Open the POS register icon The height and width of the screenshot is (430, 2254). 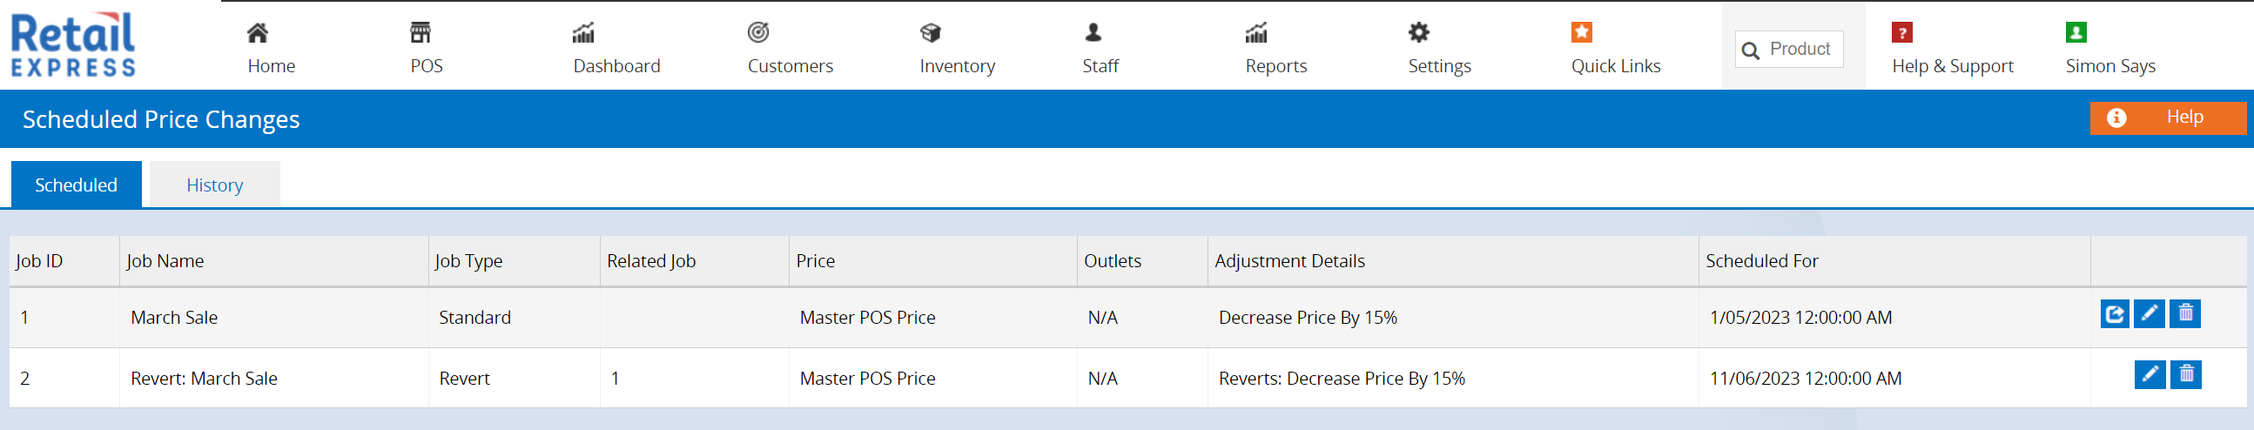421,33
